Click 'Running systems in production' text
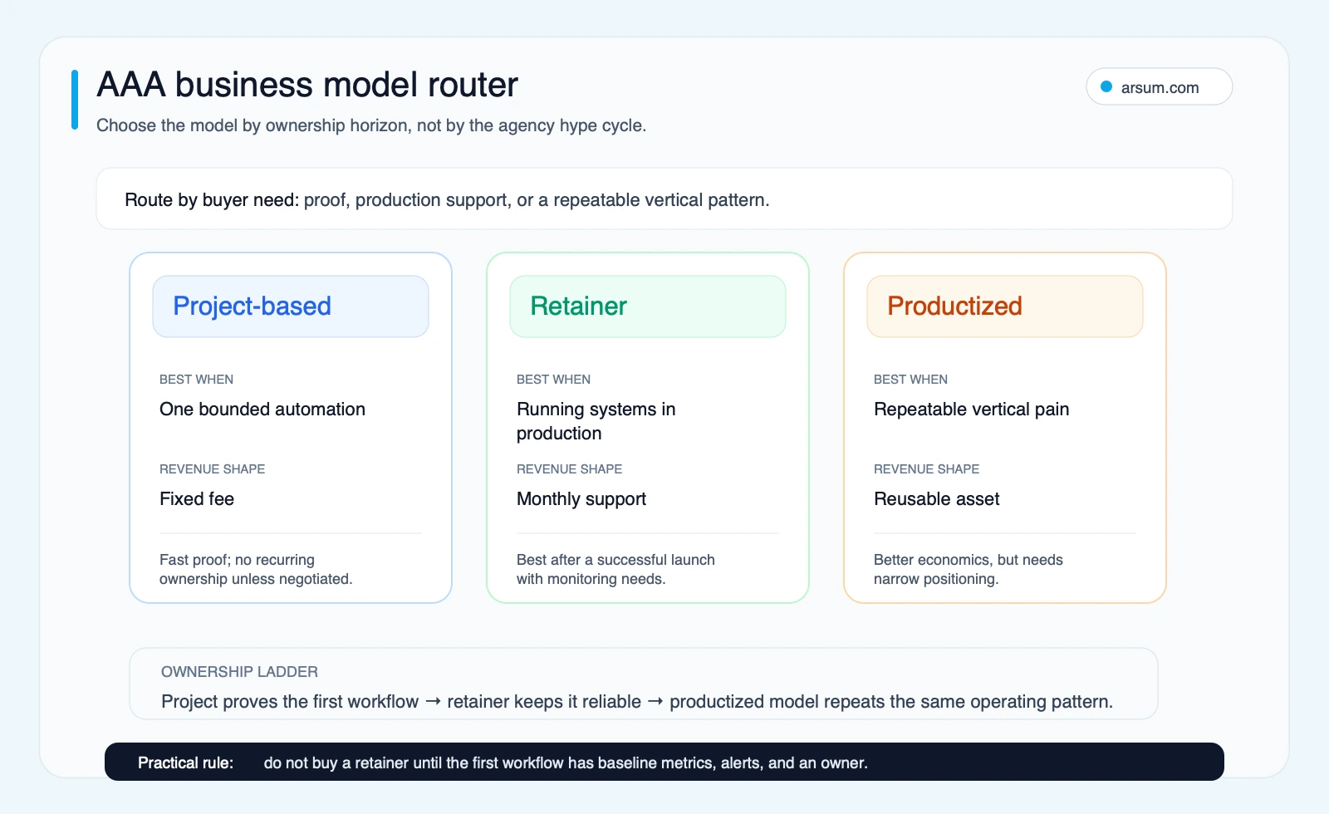 tap(596, 421)
